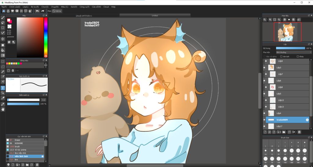The image size is (313, 167).
Task: Click the speech bubble icon in top toolbar
Action: click(x=13, y=11)
